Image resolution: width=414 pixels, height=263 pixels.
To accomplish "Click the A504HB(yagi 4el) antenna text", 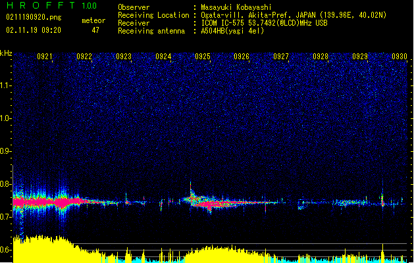I will [x=232, y=31].
